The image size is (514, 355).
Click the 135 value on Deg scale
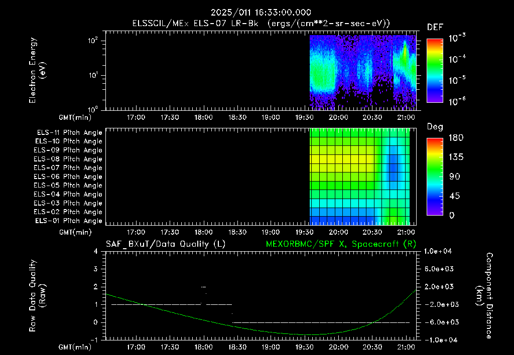pyautogui.click(x=456, y=157)
